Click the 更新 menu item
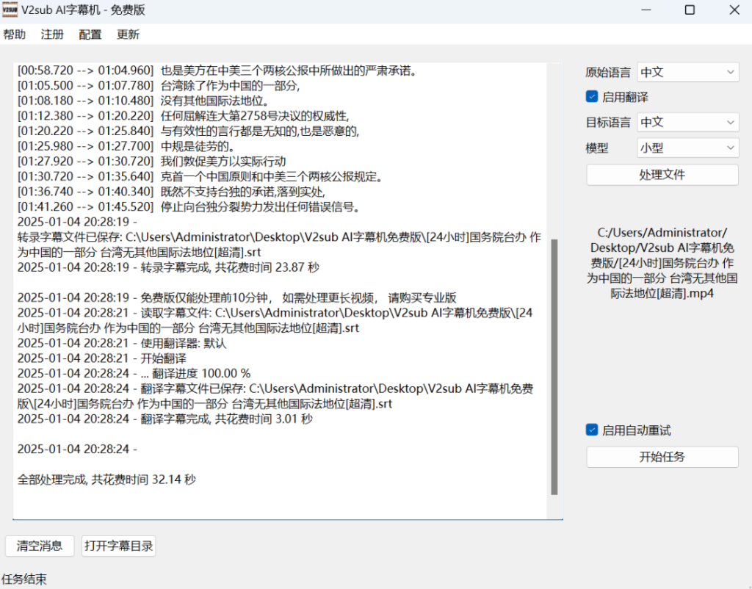The height and width of the screenshot is (589, 752). point(128,35)
